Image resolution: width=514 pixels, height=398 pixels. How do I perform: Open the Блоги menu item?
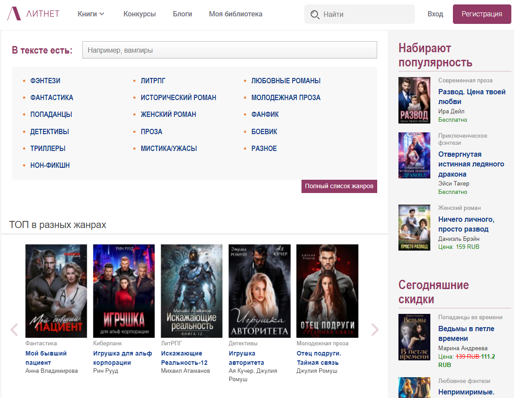point(182,14)
